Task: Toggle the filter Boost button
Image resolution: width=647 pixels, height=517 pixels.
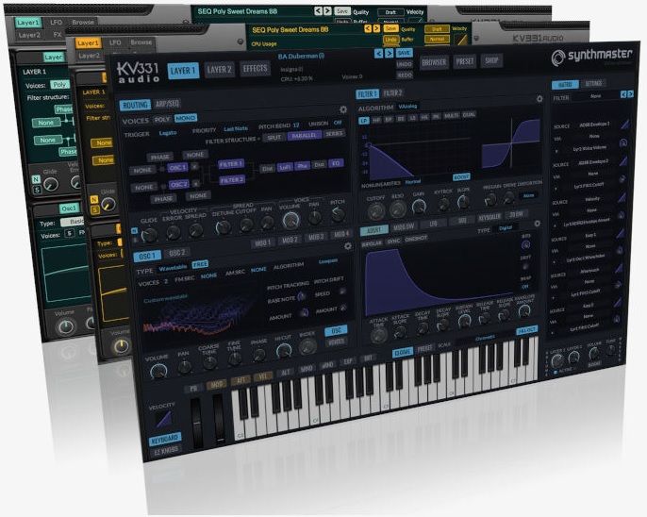Action: [461, 176]
